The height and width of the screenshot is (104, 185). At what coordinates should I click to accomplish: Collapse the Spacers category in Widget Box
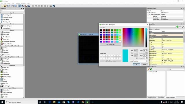click(x=1, y=24)
